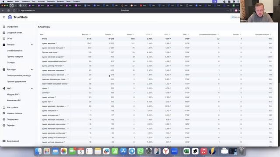The height and width of the screenshot is (157, 280).
Task: Click the sort icon next to CPM header
Action: pyautogui.click(x=188, y=34)
